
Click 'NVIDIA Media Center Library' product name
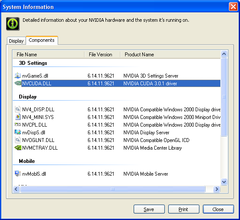click(x=152, y=148)
